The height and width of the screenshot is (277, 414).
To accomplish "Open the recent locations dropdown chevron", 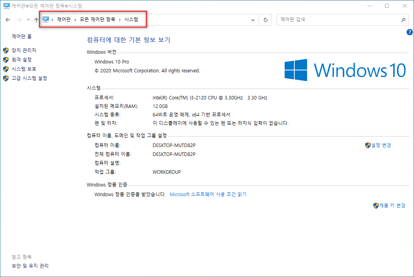I will (x=29, y=20).
